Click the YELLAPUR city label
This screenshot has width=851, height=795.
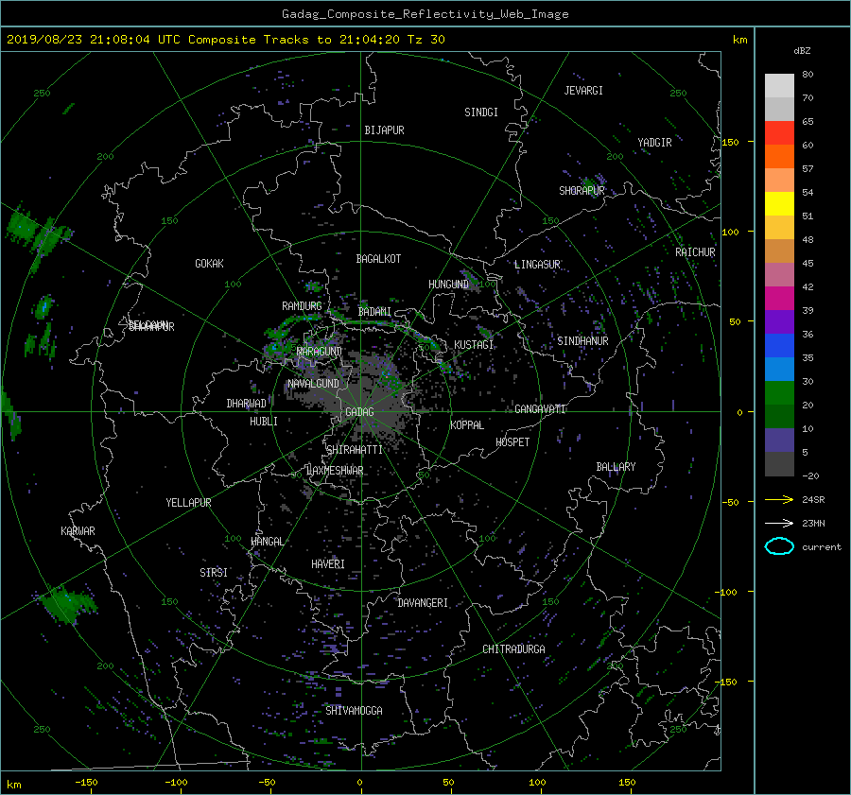188,503
